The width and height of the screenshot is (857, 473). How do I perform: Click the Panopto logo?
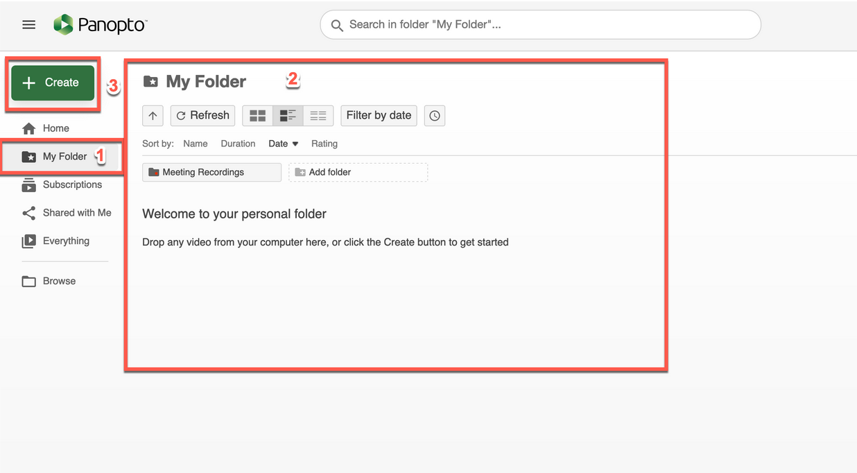tap(101, 25)
